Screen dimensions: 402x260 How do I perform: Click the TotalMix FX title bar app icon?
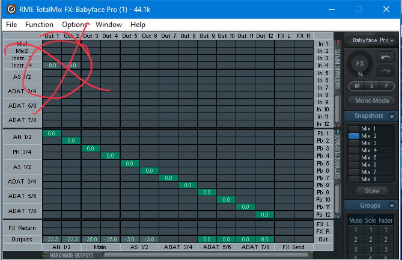(x=11, y=10)
